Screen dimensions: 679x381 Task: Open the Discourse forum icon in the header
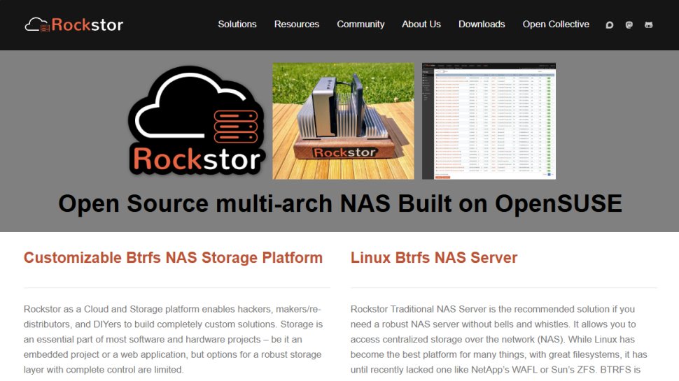(x=609, y=25)
